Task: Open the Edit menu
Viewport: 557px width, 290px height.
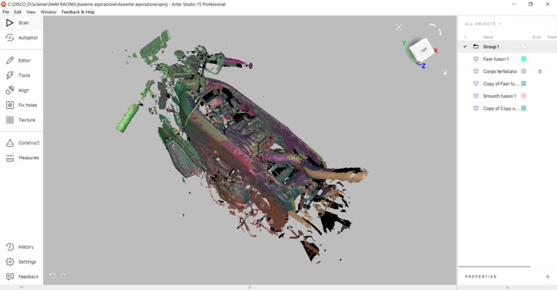Action: tap(18, 12)
